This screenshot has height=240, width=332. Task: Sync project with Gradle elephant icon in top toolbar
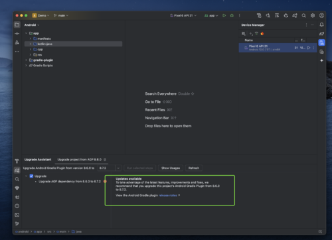tap(295, 15)
